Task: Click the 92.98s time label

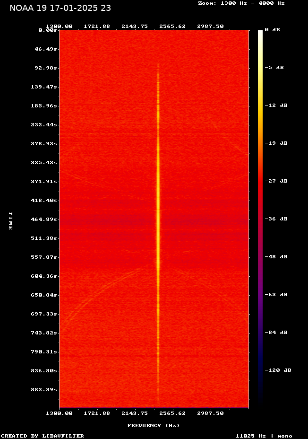Action: 46,68
